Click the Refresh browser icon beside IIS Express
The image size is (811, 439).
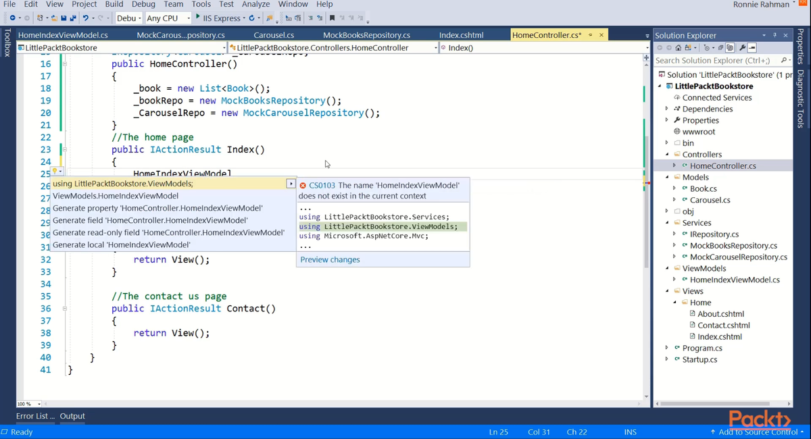[251, 18]
